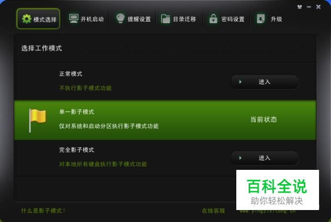Open the 密码设置 tab
This screenshot has height=222, width=331.
coord(227,19)
